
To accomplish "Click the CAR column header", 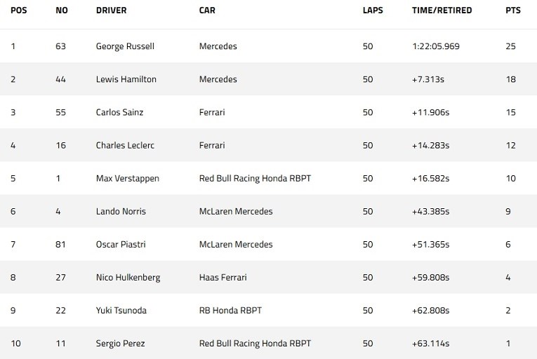I will 207,11.
